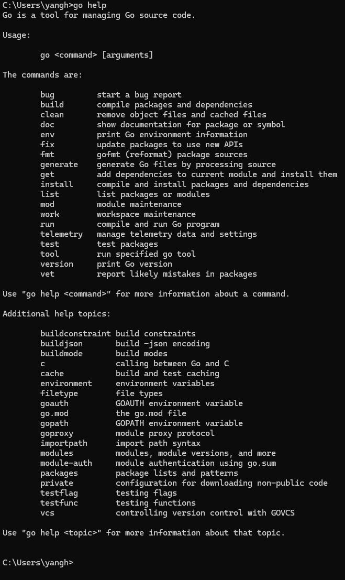Click the 'goauth' help topic name
Image resolution: width=345 pixels, height=580 pixels.
(x=54, y=403)
